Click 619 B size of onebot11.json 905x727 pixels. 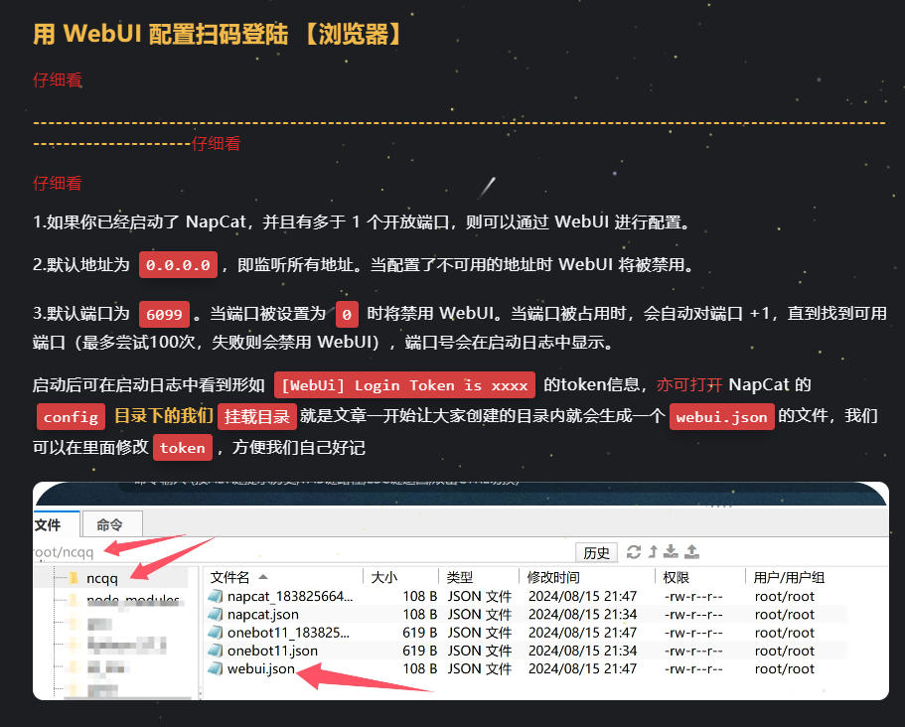(x=419, y=651)
